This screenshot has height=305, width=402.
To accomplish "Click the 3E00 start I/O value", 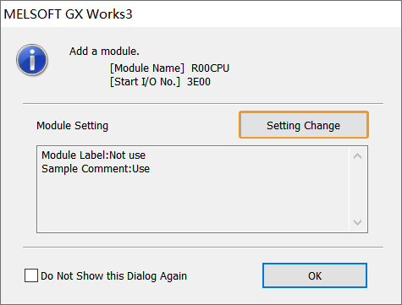I will pos(199,82).
